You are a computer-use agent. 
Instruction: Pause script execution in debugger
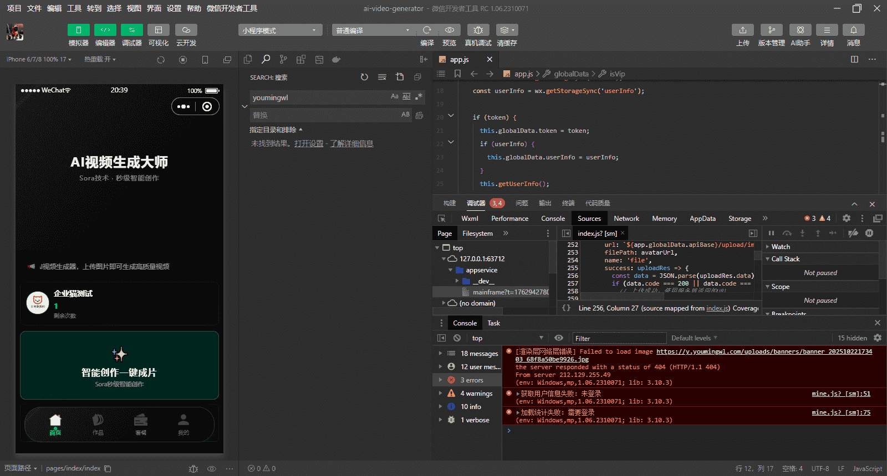tap(771, 233)
